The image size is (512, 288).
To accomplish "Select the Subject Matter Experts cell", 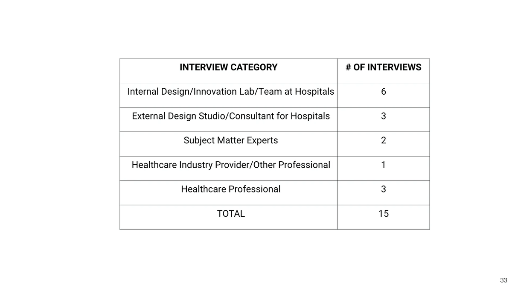I will (228, 144).
